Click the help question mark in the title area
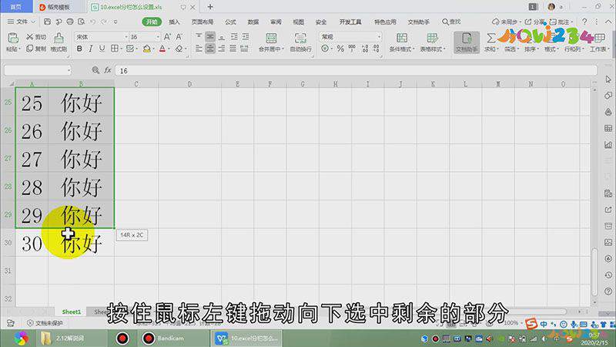 click(x=584, y=22)
